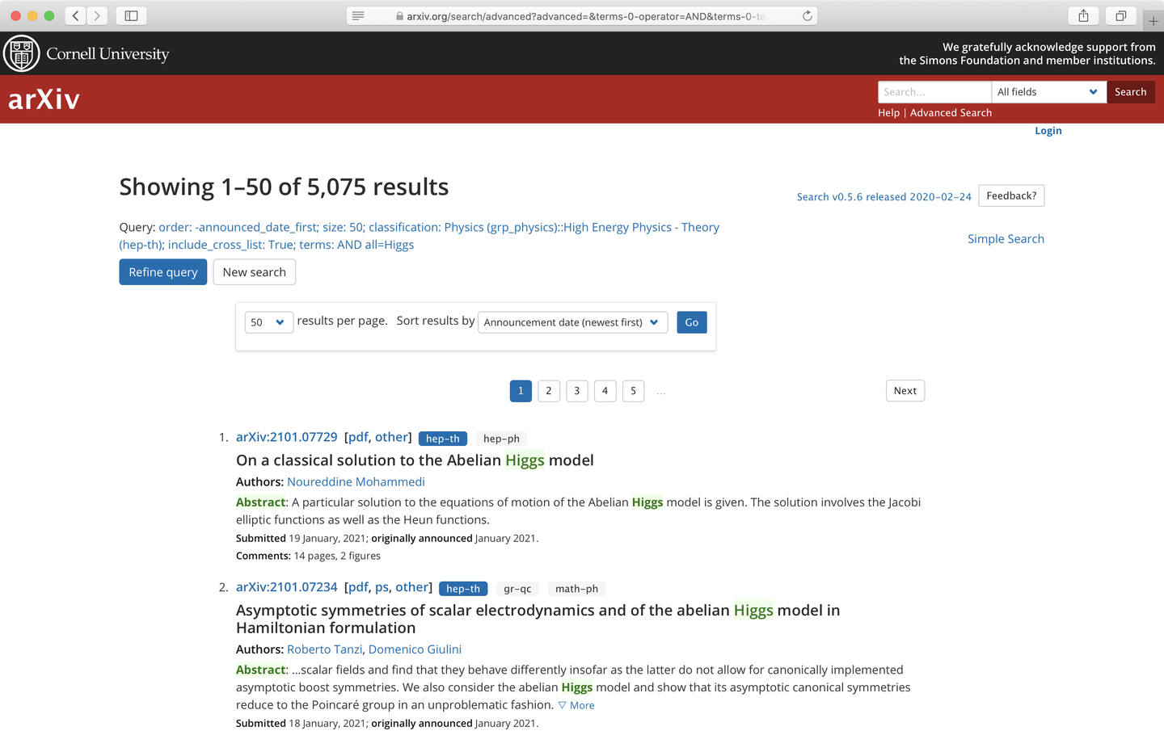
Task: Click the hep-th tag on arXiv:2101.07729
Action: [x=443, y=439]
